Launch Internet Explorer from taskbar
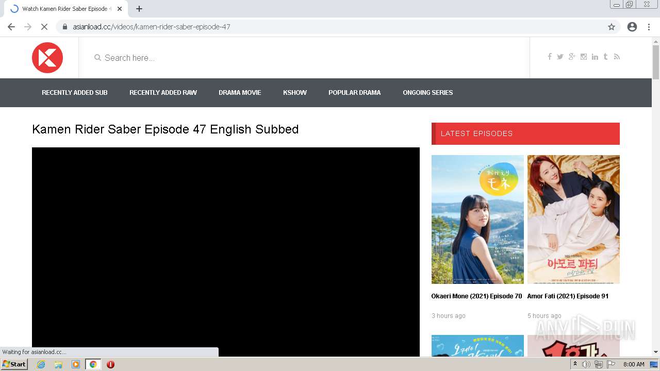 click(41, 364)
